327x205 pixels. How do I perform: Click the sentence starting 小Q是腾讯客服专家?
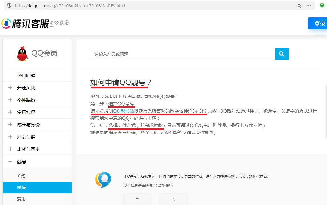pos(197,176)
